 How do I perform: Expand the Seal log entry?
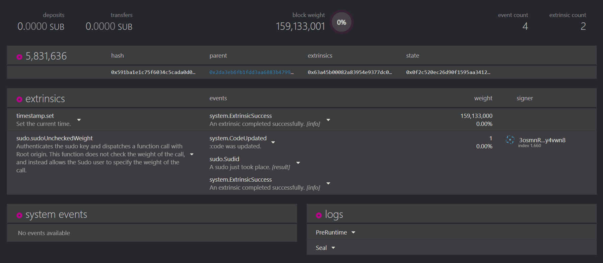click(333, 248)
